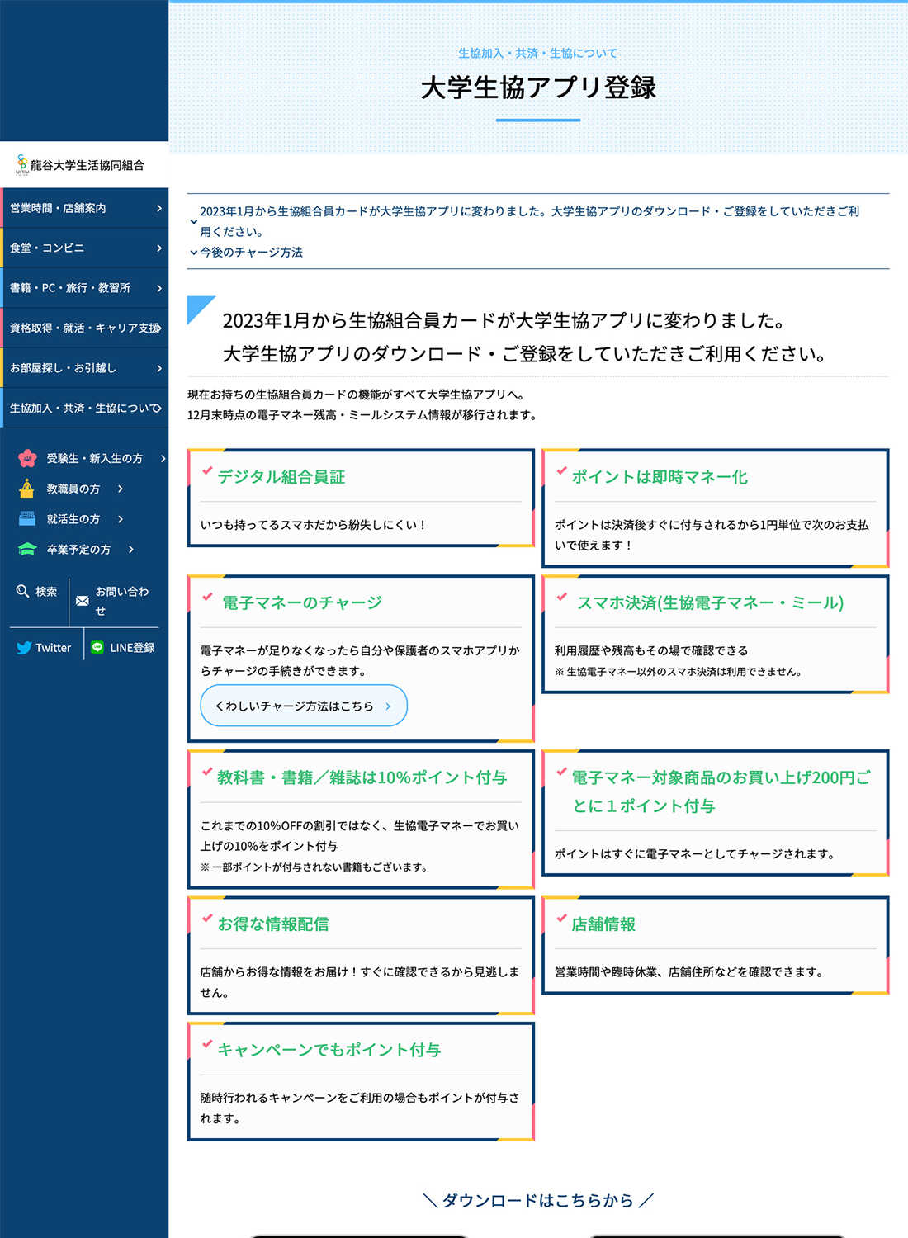The image size is (908, 1238).
Task: Click the cherry blossom icon for 受験生・新入生
Action: (x=27, y=458)
